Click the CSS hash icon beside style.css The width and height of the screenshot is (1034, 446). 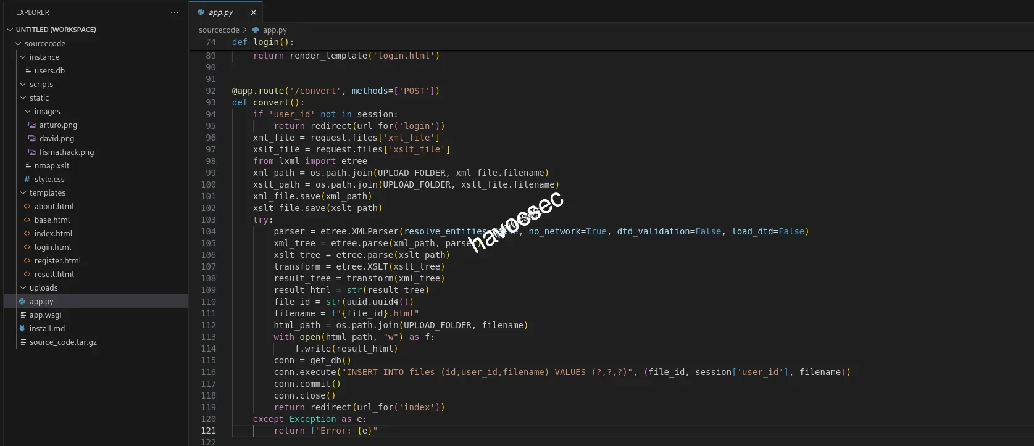[27, 180]
